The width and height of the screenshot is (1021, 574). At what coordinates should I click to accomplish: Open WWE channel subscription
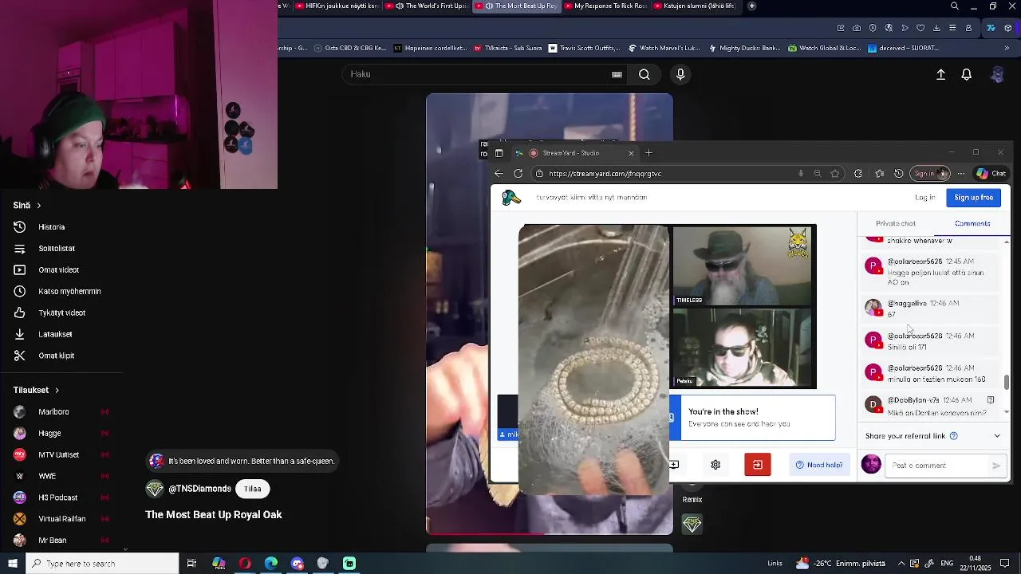[47, 477]
